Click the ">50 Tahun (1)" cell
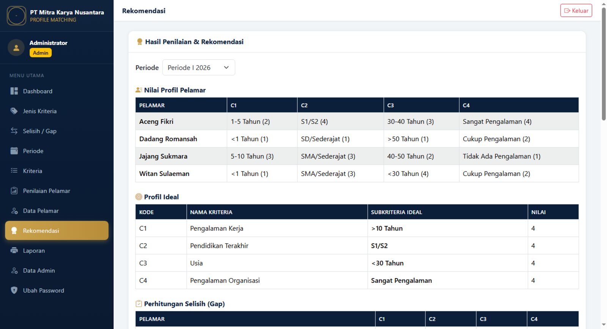This screenshot has width=607, height=329. 421,139
